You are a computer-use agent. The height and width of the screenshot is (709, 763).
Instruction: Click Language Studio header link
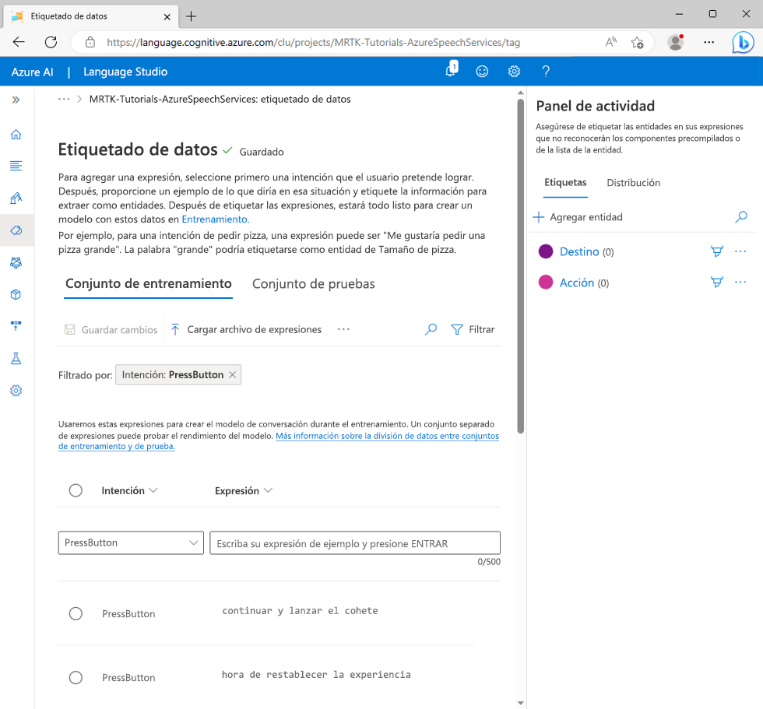tap(125, 72)
